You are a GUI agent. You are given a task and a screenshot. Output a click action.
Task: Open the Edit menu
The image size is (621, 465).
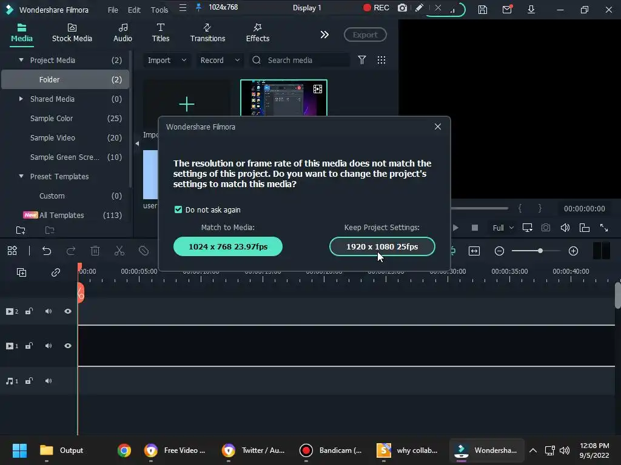pos(134,10)
